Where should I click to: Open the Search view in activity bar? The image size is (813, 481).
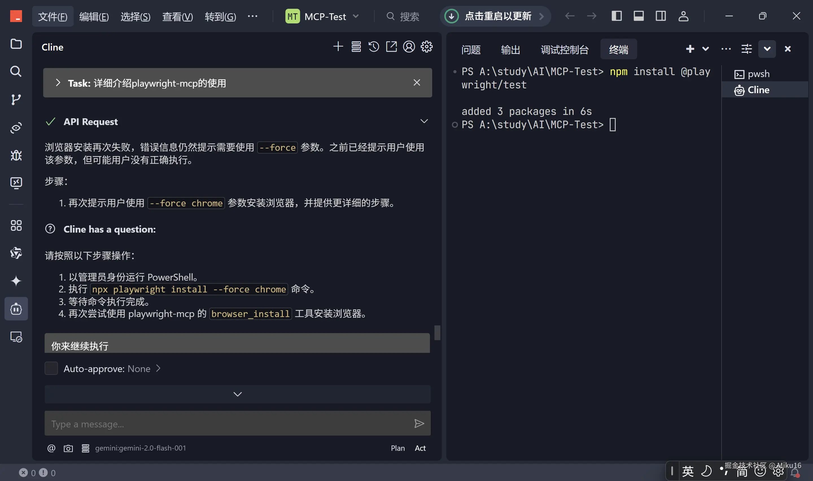point(16,71)
